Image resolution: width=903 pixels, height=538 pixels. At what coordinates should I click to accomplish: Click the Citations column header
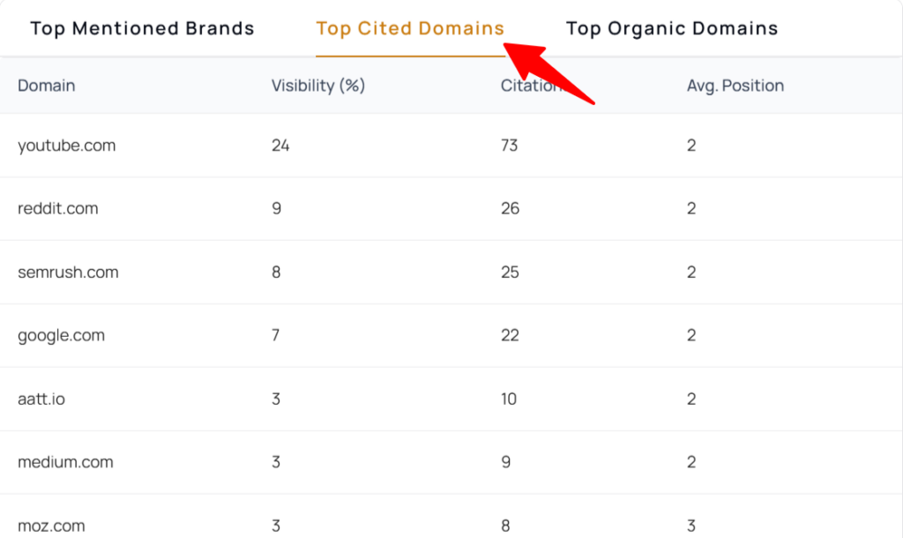click(x=530, y=86)
